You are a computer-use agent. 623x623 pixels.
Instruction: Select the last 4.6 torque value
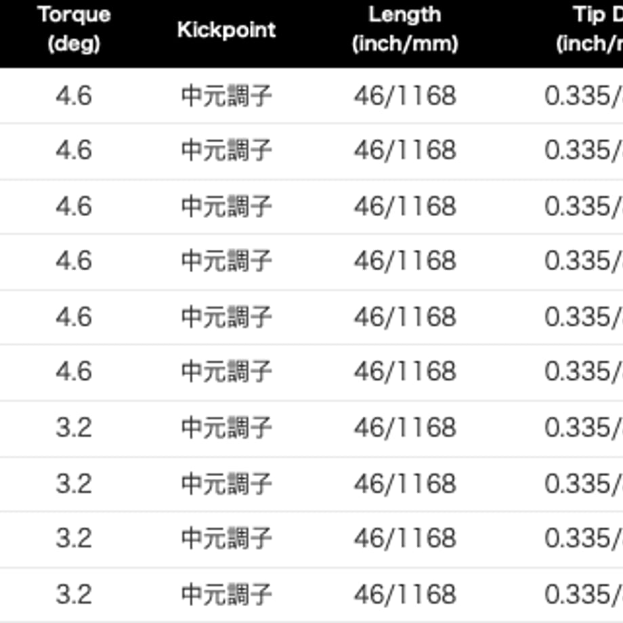(74, 372)
